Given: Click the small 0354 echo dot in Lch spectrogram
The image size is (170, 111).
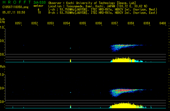Looking at the screenshot, I should click(71, 48).
